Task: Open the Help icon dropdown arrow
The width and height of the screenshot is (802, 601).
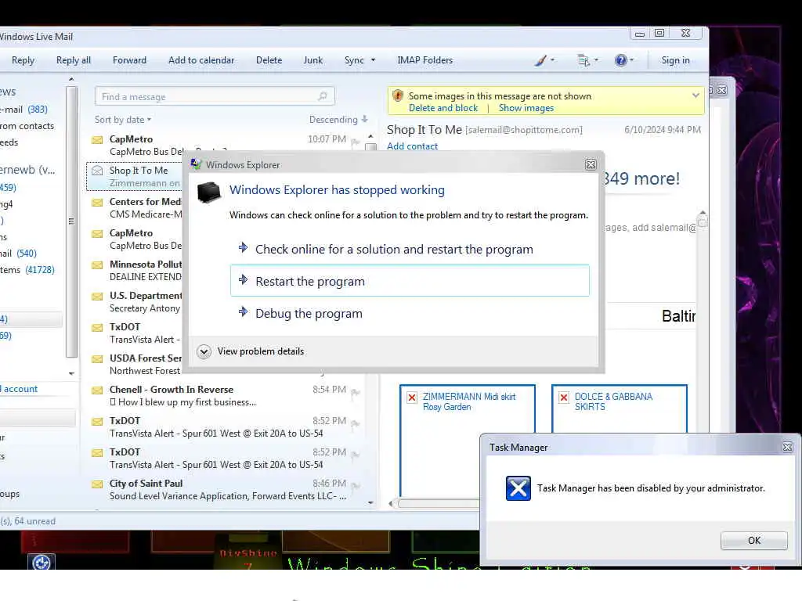Action: point(632,60)
